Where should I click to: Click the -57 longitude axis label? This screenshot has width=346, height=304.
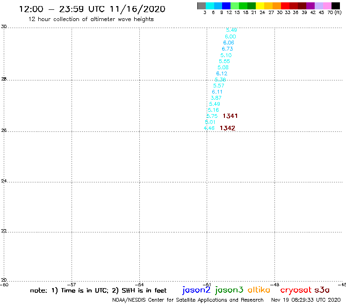72,285
